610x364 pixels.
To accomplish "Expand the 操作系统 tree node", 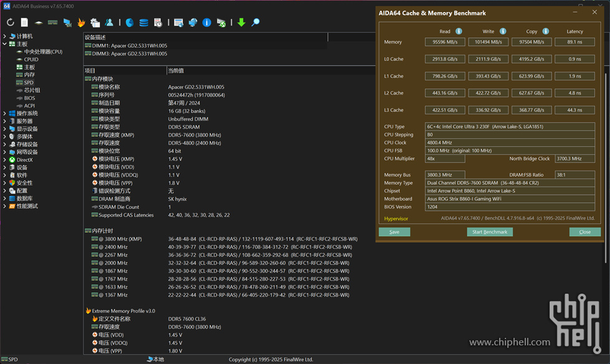I will [x=5, y=113].
